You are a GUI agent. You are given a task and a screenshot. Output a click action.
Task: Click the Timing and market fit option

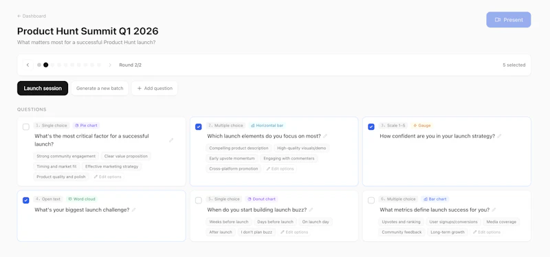tap(57, 166)
